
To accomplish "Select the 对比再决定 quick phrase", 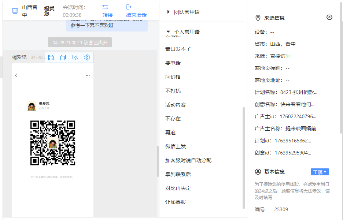I will 178,188.
